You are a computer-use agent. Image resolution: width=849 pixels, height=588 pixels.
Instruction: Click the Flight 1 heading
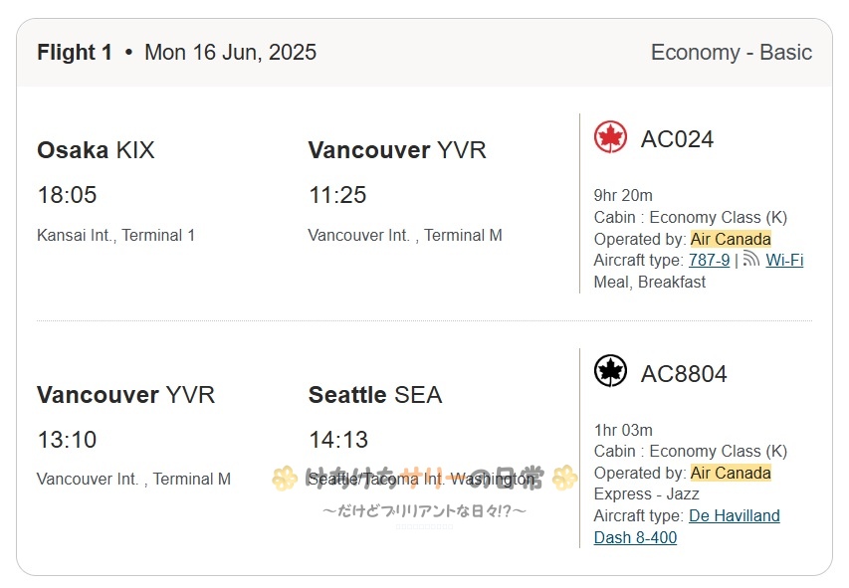click(x=75, y=53)
